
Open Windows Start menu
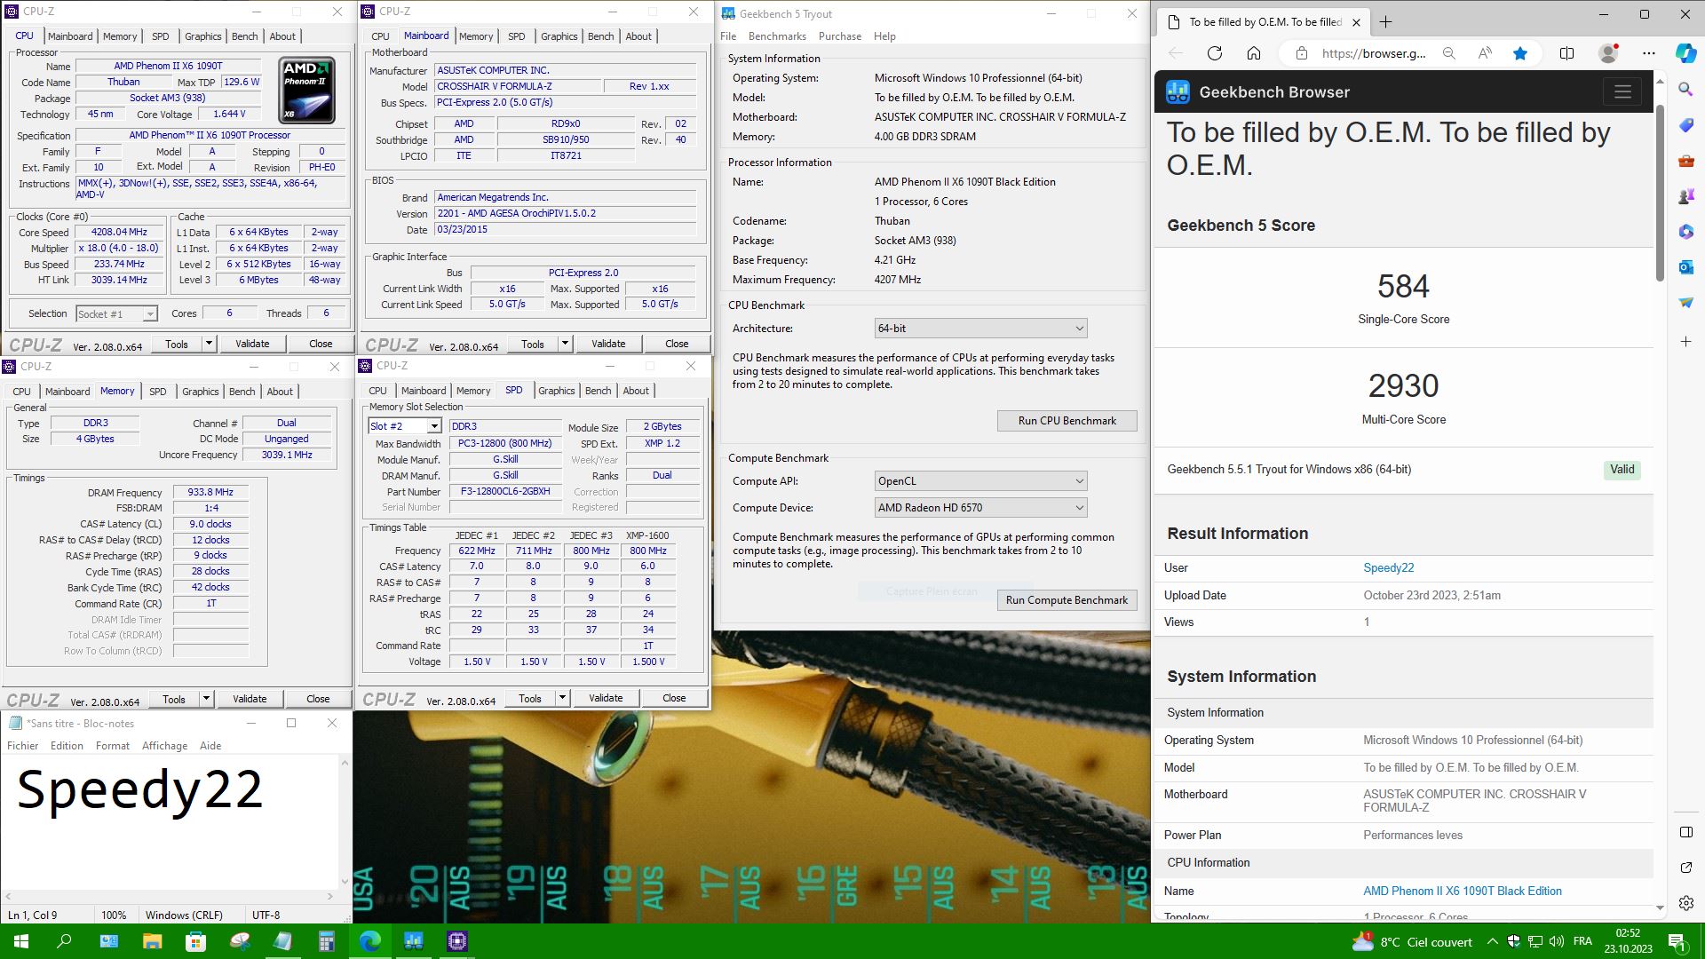pyautogui.click(x=21, y=941)
